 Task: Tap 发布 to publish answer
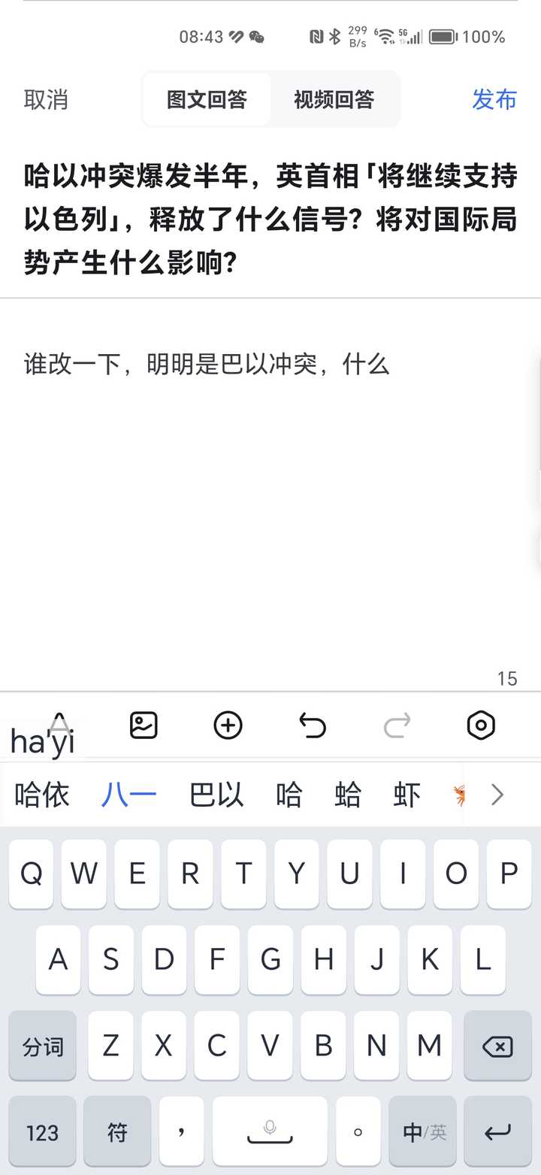coord(494,99)
